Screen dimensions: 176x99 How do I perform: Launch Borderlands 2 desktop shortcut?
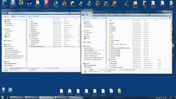tap(114, 4)
